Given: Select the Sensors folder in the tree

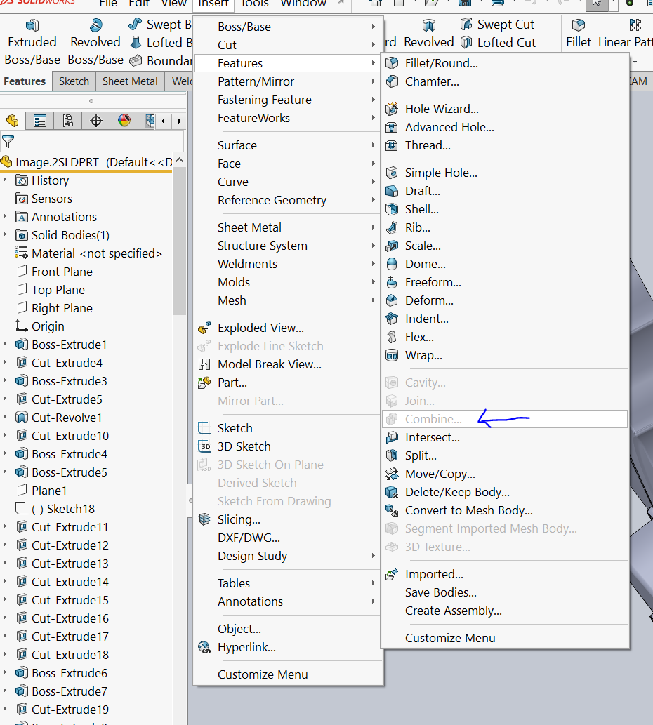Looking at the screenshot, I should point(44,199).
